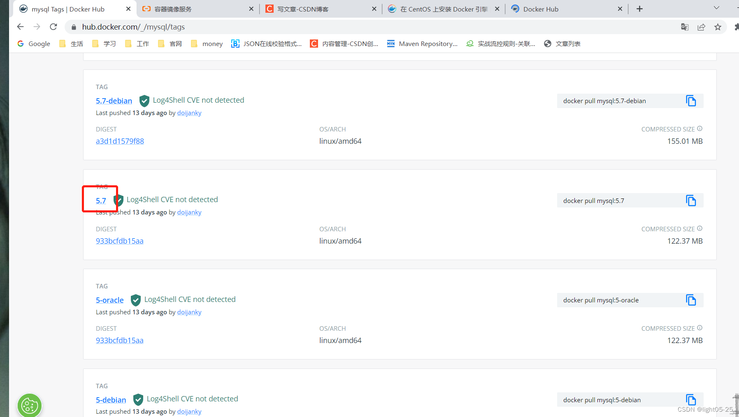The height and width of the screenshot is (417, 739).
Task: Open doijanky profile under 5.7-debian
Action: [x=189, y=113]
